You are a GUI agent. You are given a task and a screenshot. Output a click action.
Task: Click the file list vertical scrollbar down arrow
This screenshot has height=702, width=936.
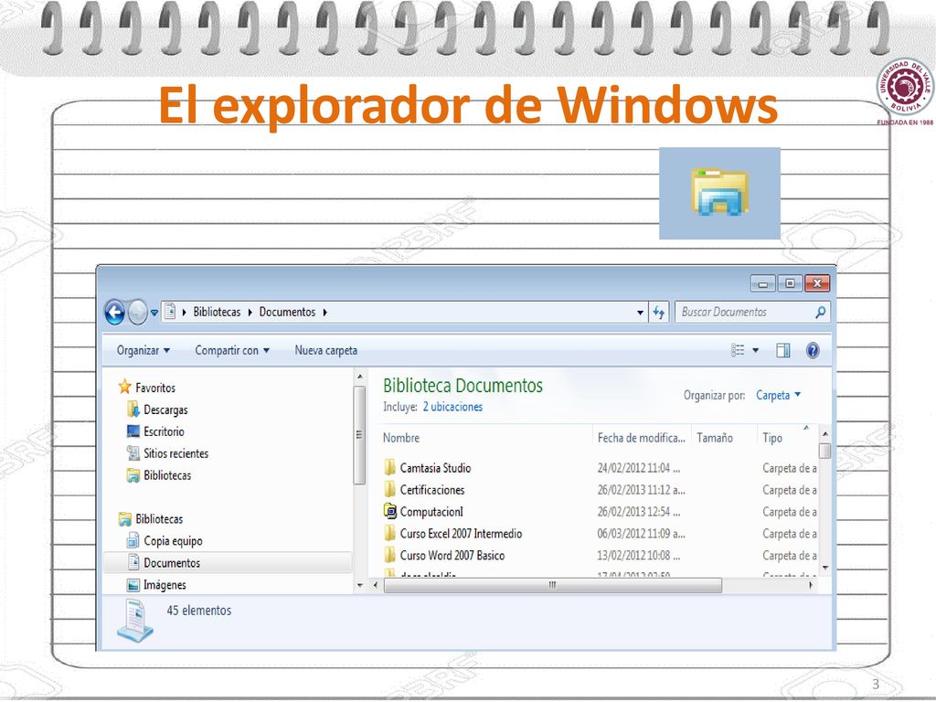(825, 568)
